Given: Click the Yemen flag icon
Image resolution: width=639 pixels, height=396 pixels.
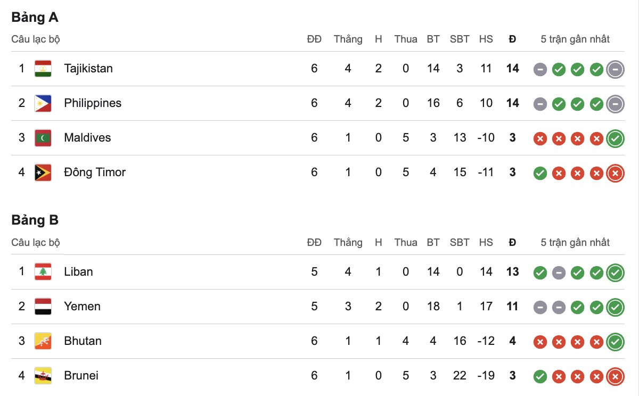Looking at the screenshot, I should [x=43, y=307].
